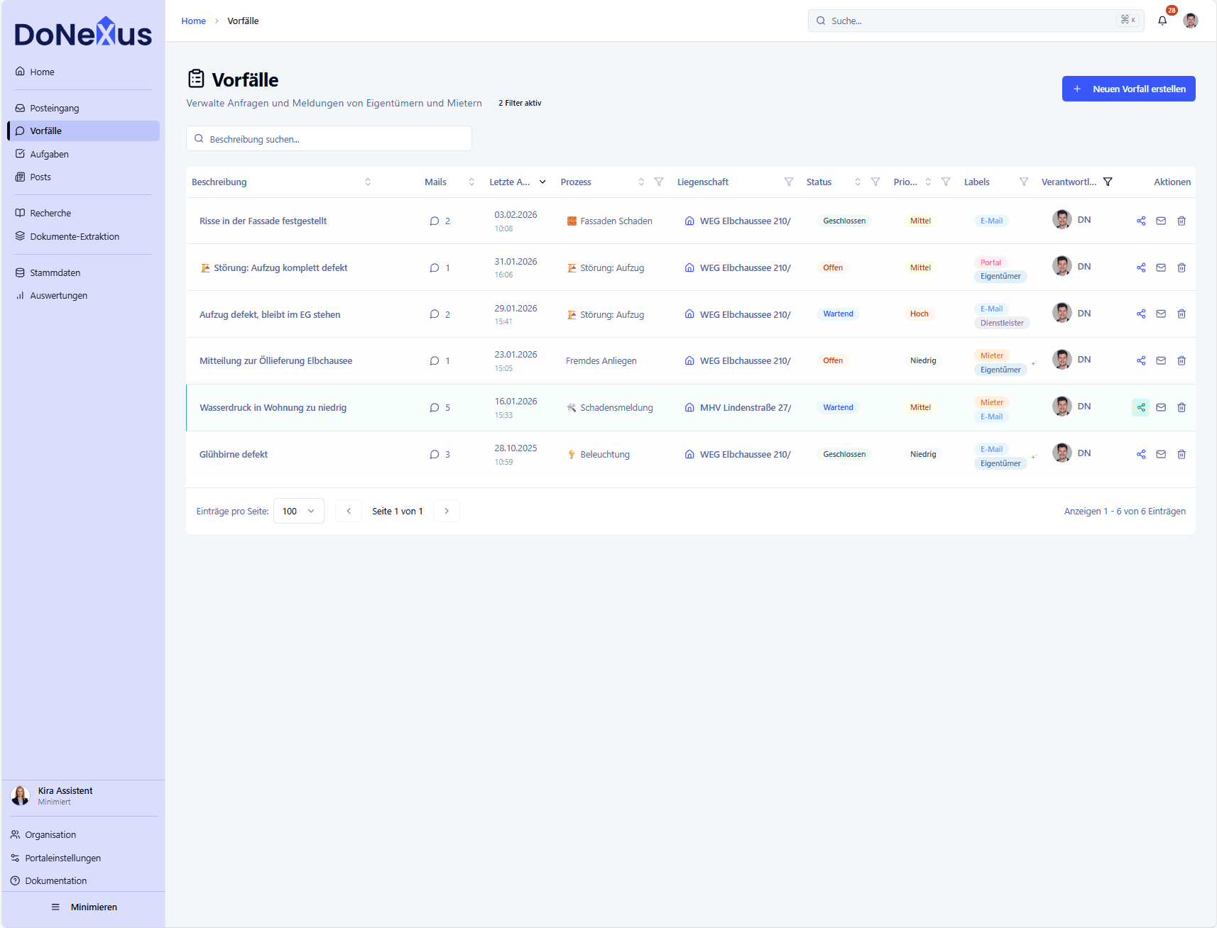Screen dimensions: 1217x928
Task: Click the 2 Filter aktiv badge
Action: (520, 103)
